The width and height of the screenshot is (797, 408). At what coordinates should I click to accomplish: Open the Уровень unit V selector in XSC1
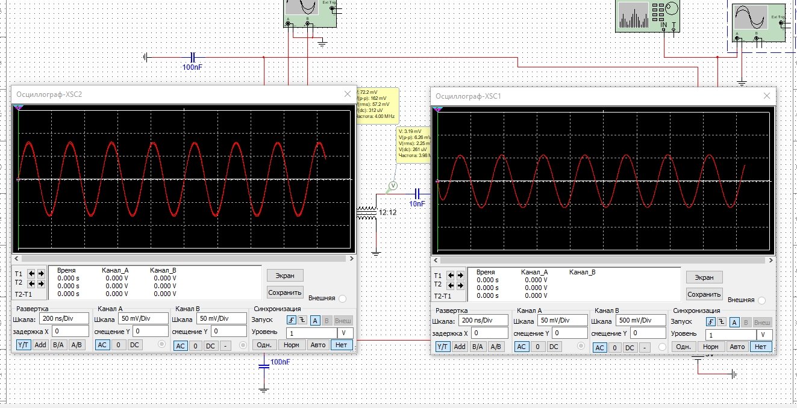point(764,335)
